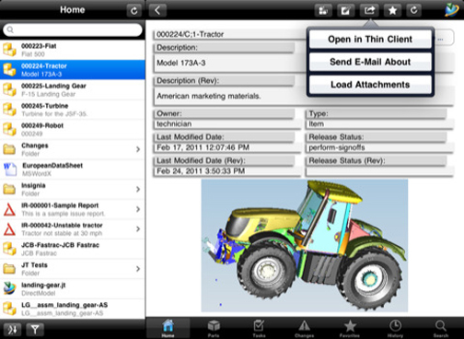This screenshot has height=339, width=464.
Task: Switch to the Tasks tab
Action: tap(259, 328)
